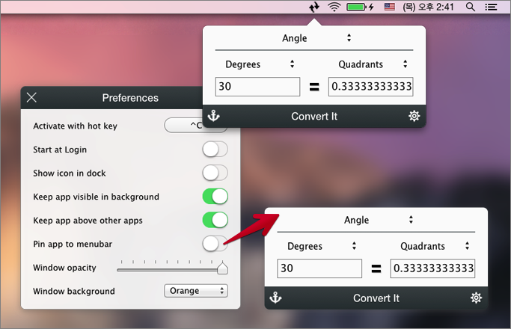511x329 pixels.
Task: Click the Convert It menu bar icon
Action: click(314, 7)
